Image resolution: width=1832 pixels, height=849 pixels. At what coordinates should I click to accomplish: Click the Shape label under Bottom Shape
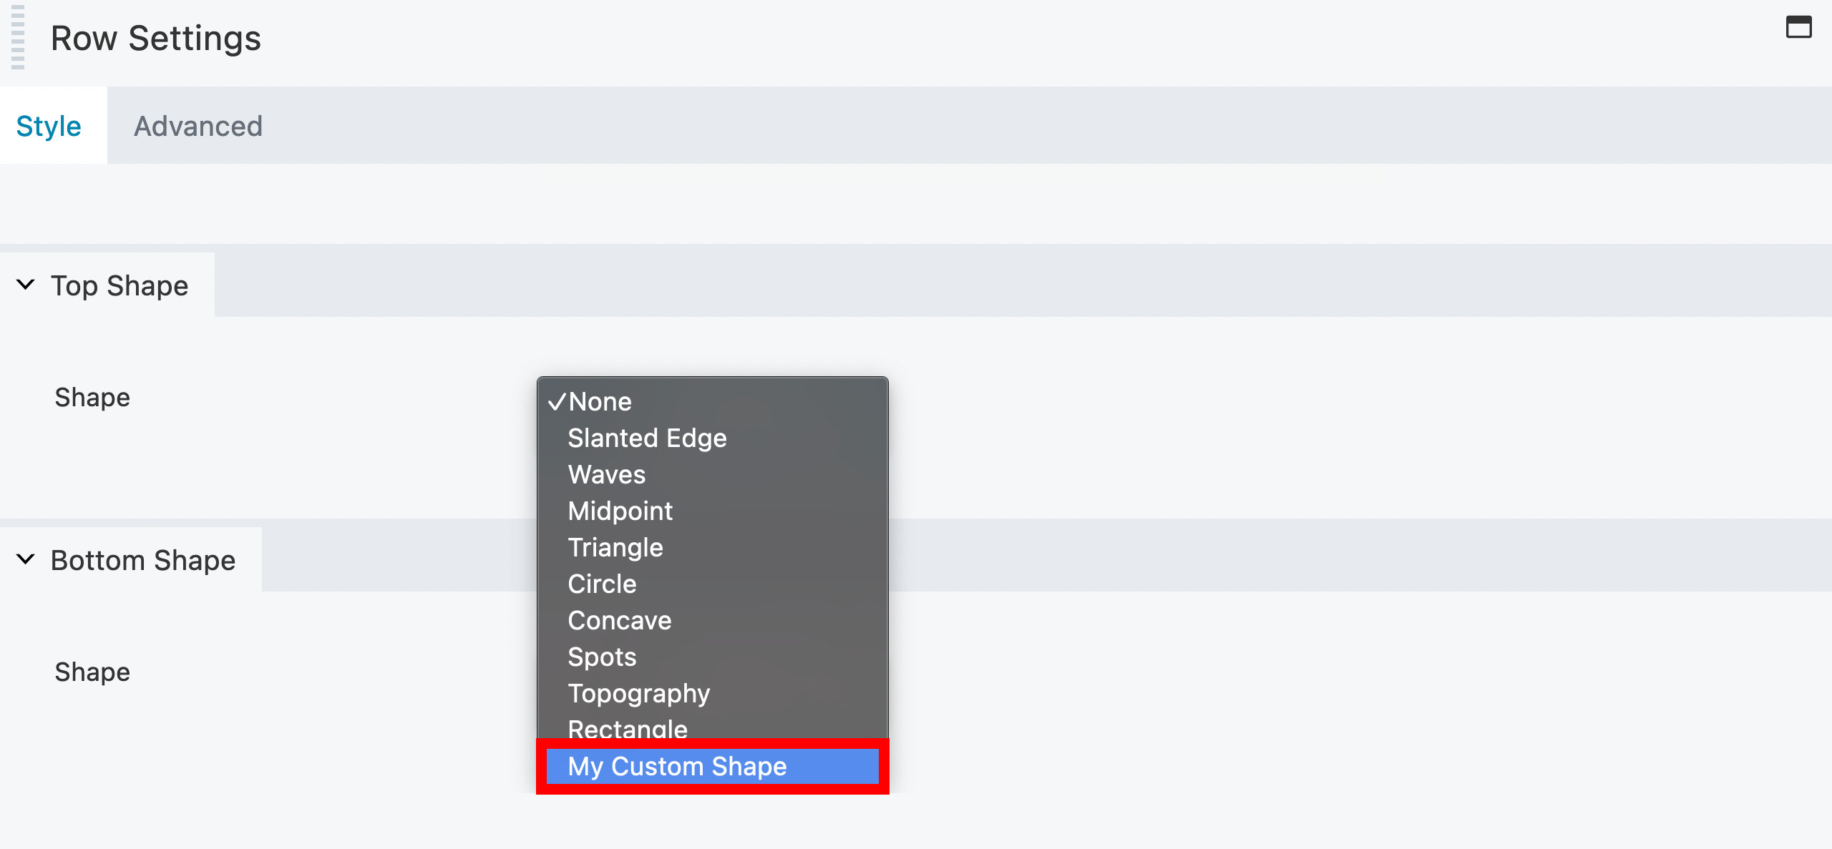(x=92, y=671)
